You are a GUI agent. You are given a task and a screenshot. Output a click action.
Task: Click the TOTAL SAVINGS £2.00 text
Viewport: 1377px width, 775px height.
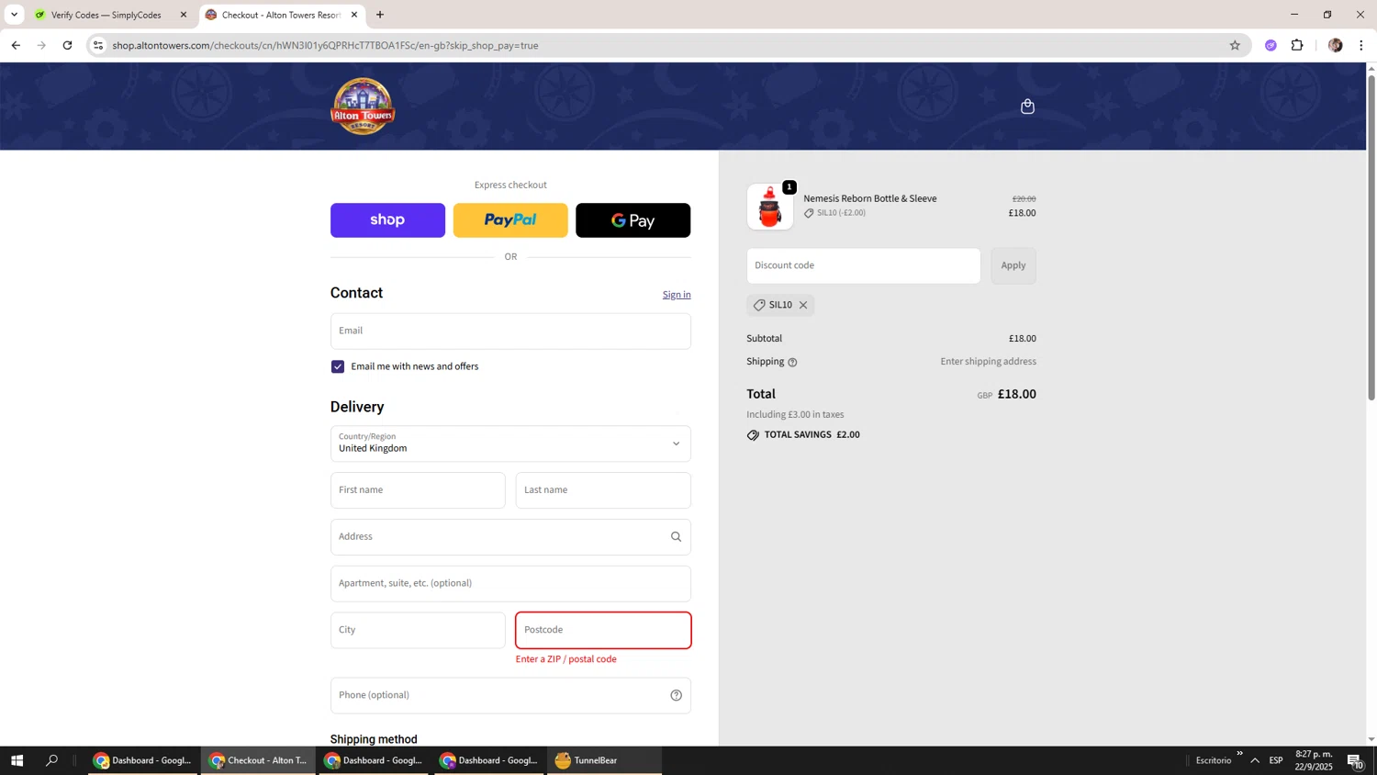tap(803, 435)
